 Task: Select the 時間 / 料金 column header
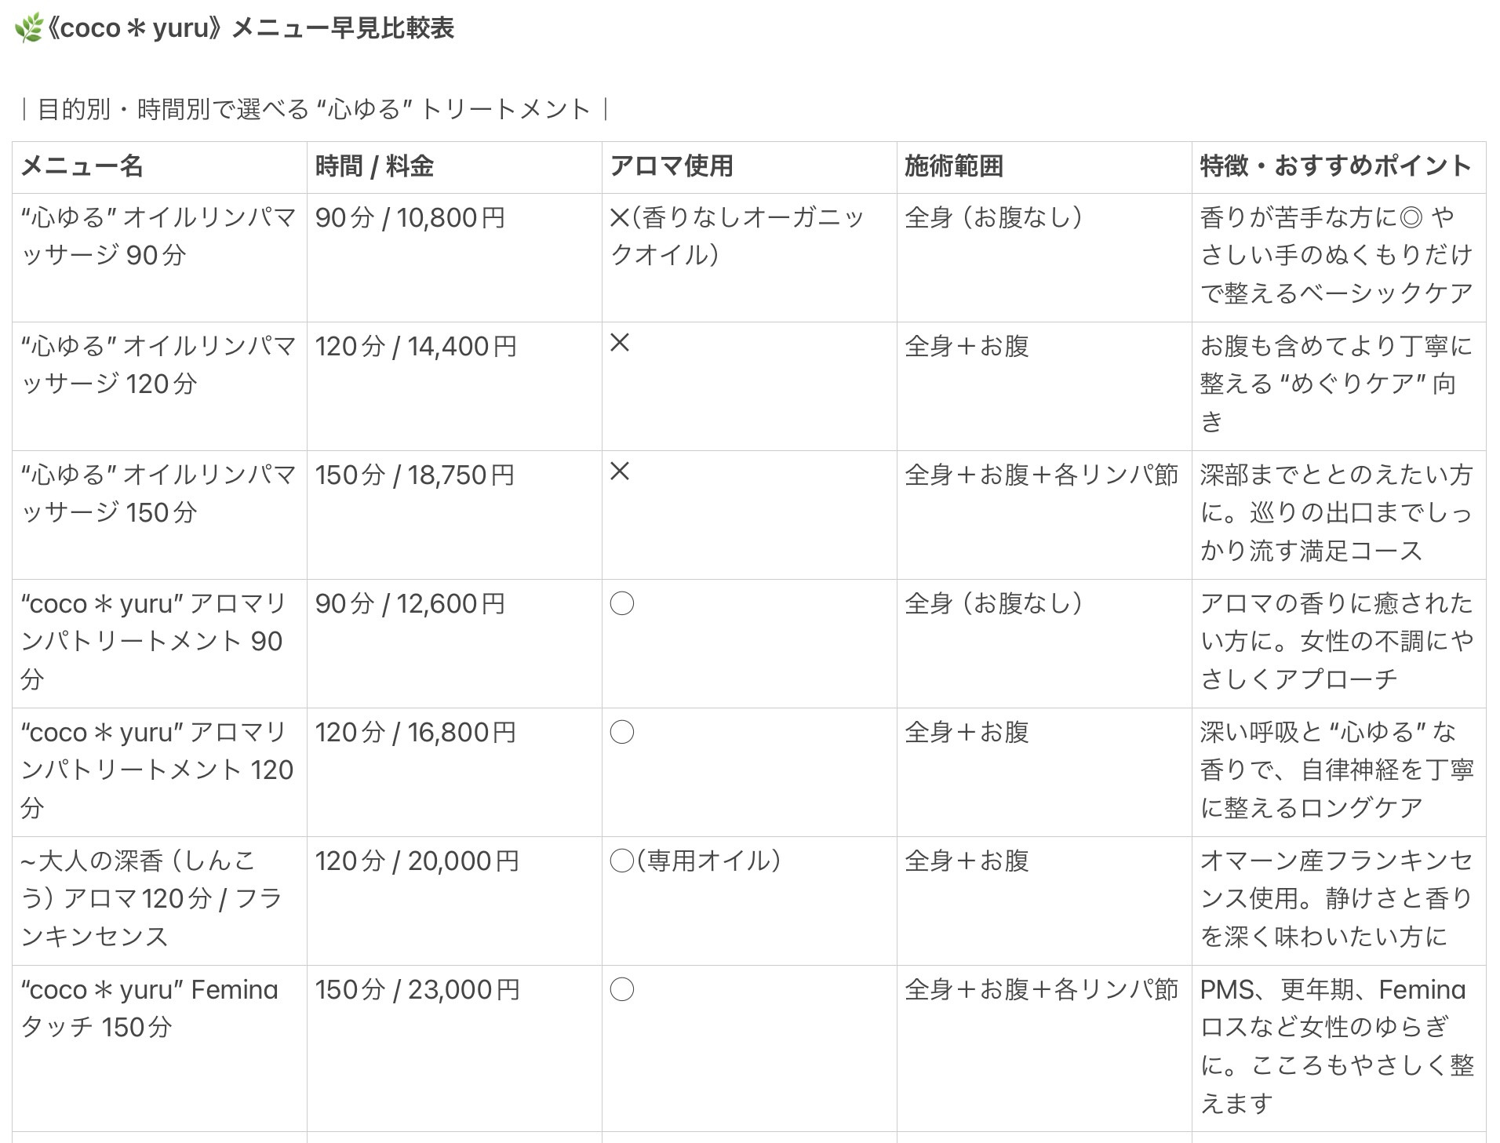(374, 166)
